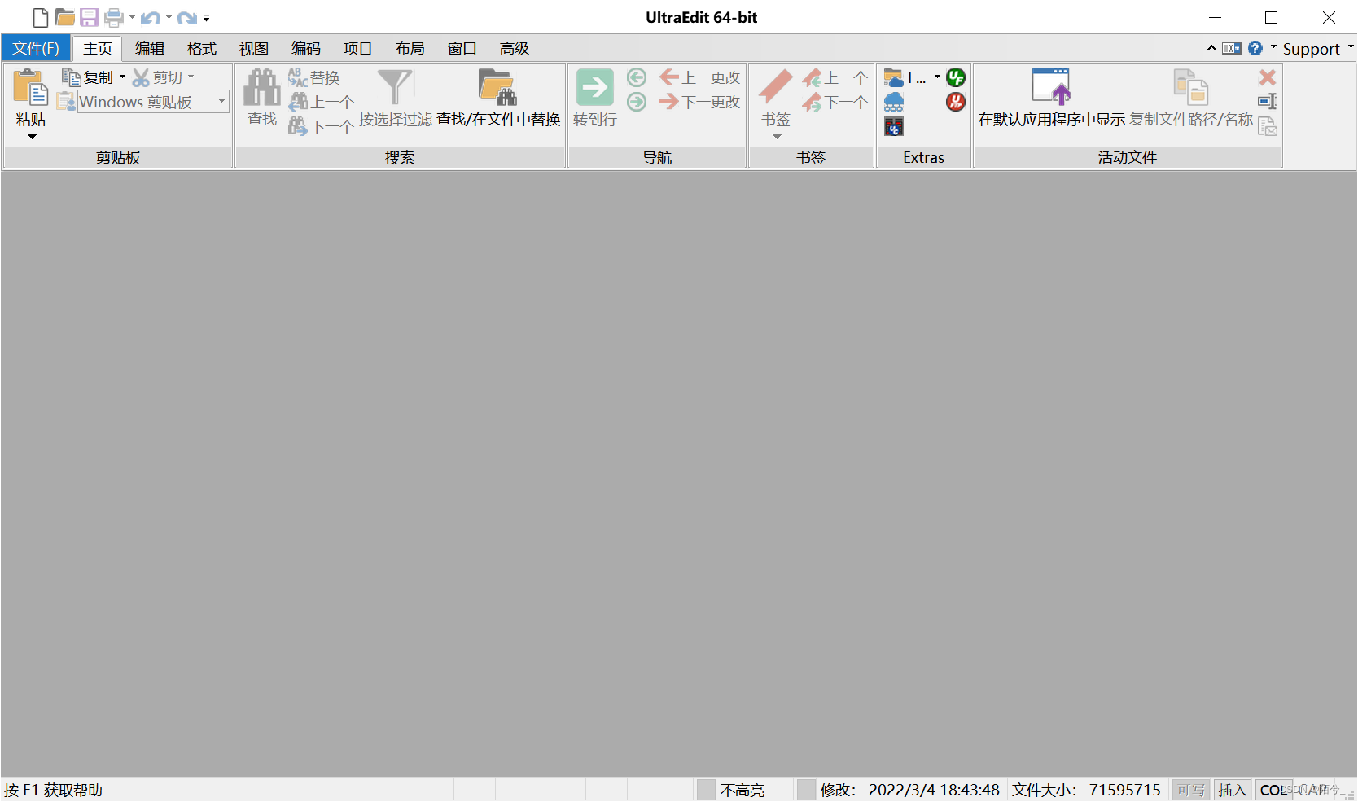Image resolution: width=1358 pixels, height=802 pixels.
Task: Switch to the 主页 ribbon tab
Action: (x=98, y=48)
